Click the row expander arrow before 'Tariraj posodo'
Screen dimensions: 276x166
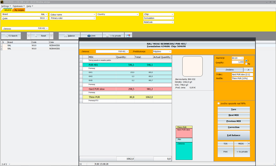81,61
